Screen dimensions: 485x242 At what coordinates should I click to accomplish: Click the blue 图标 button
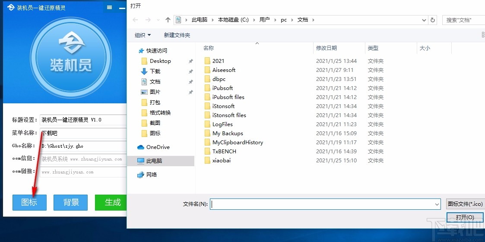click(x=29, y=202)
